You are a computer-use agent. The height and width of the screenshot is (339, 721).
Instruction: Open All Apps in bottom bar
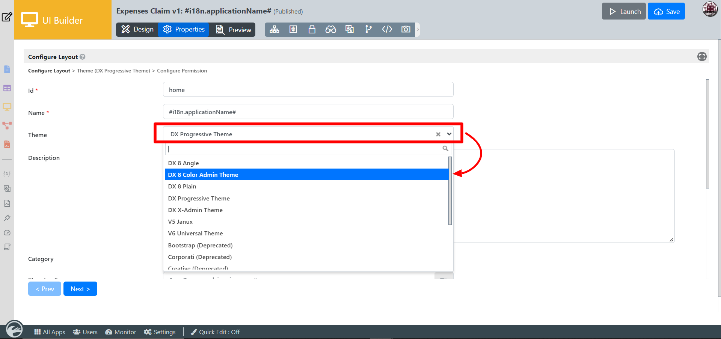point(50,332)
